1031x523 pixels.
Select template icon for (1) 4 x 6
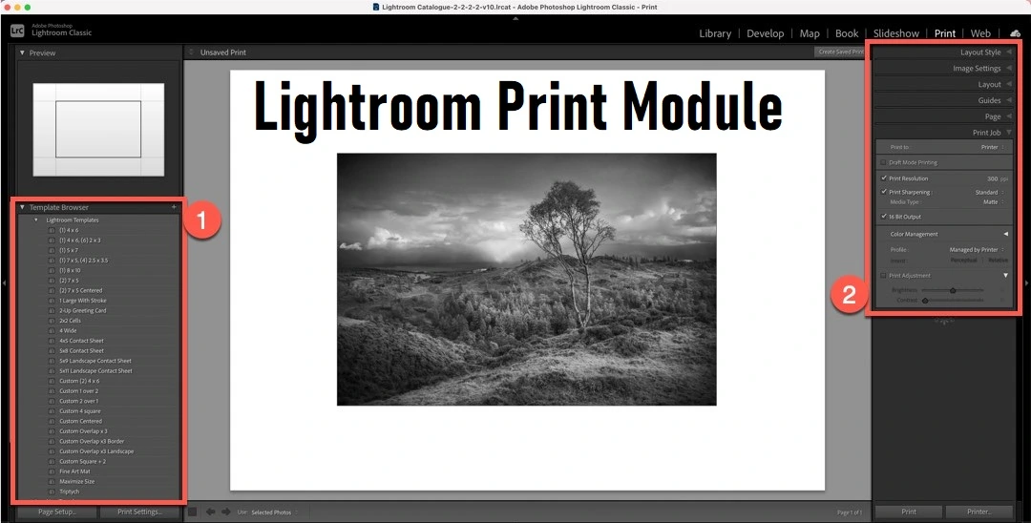[x=52, y=230]
